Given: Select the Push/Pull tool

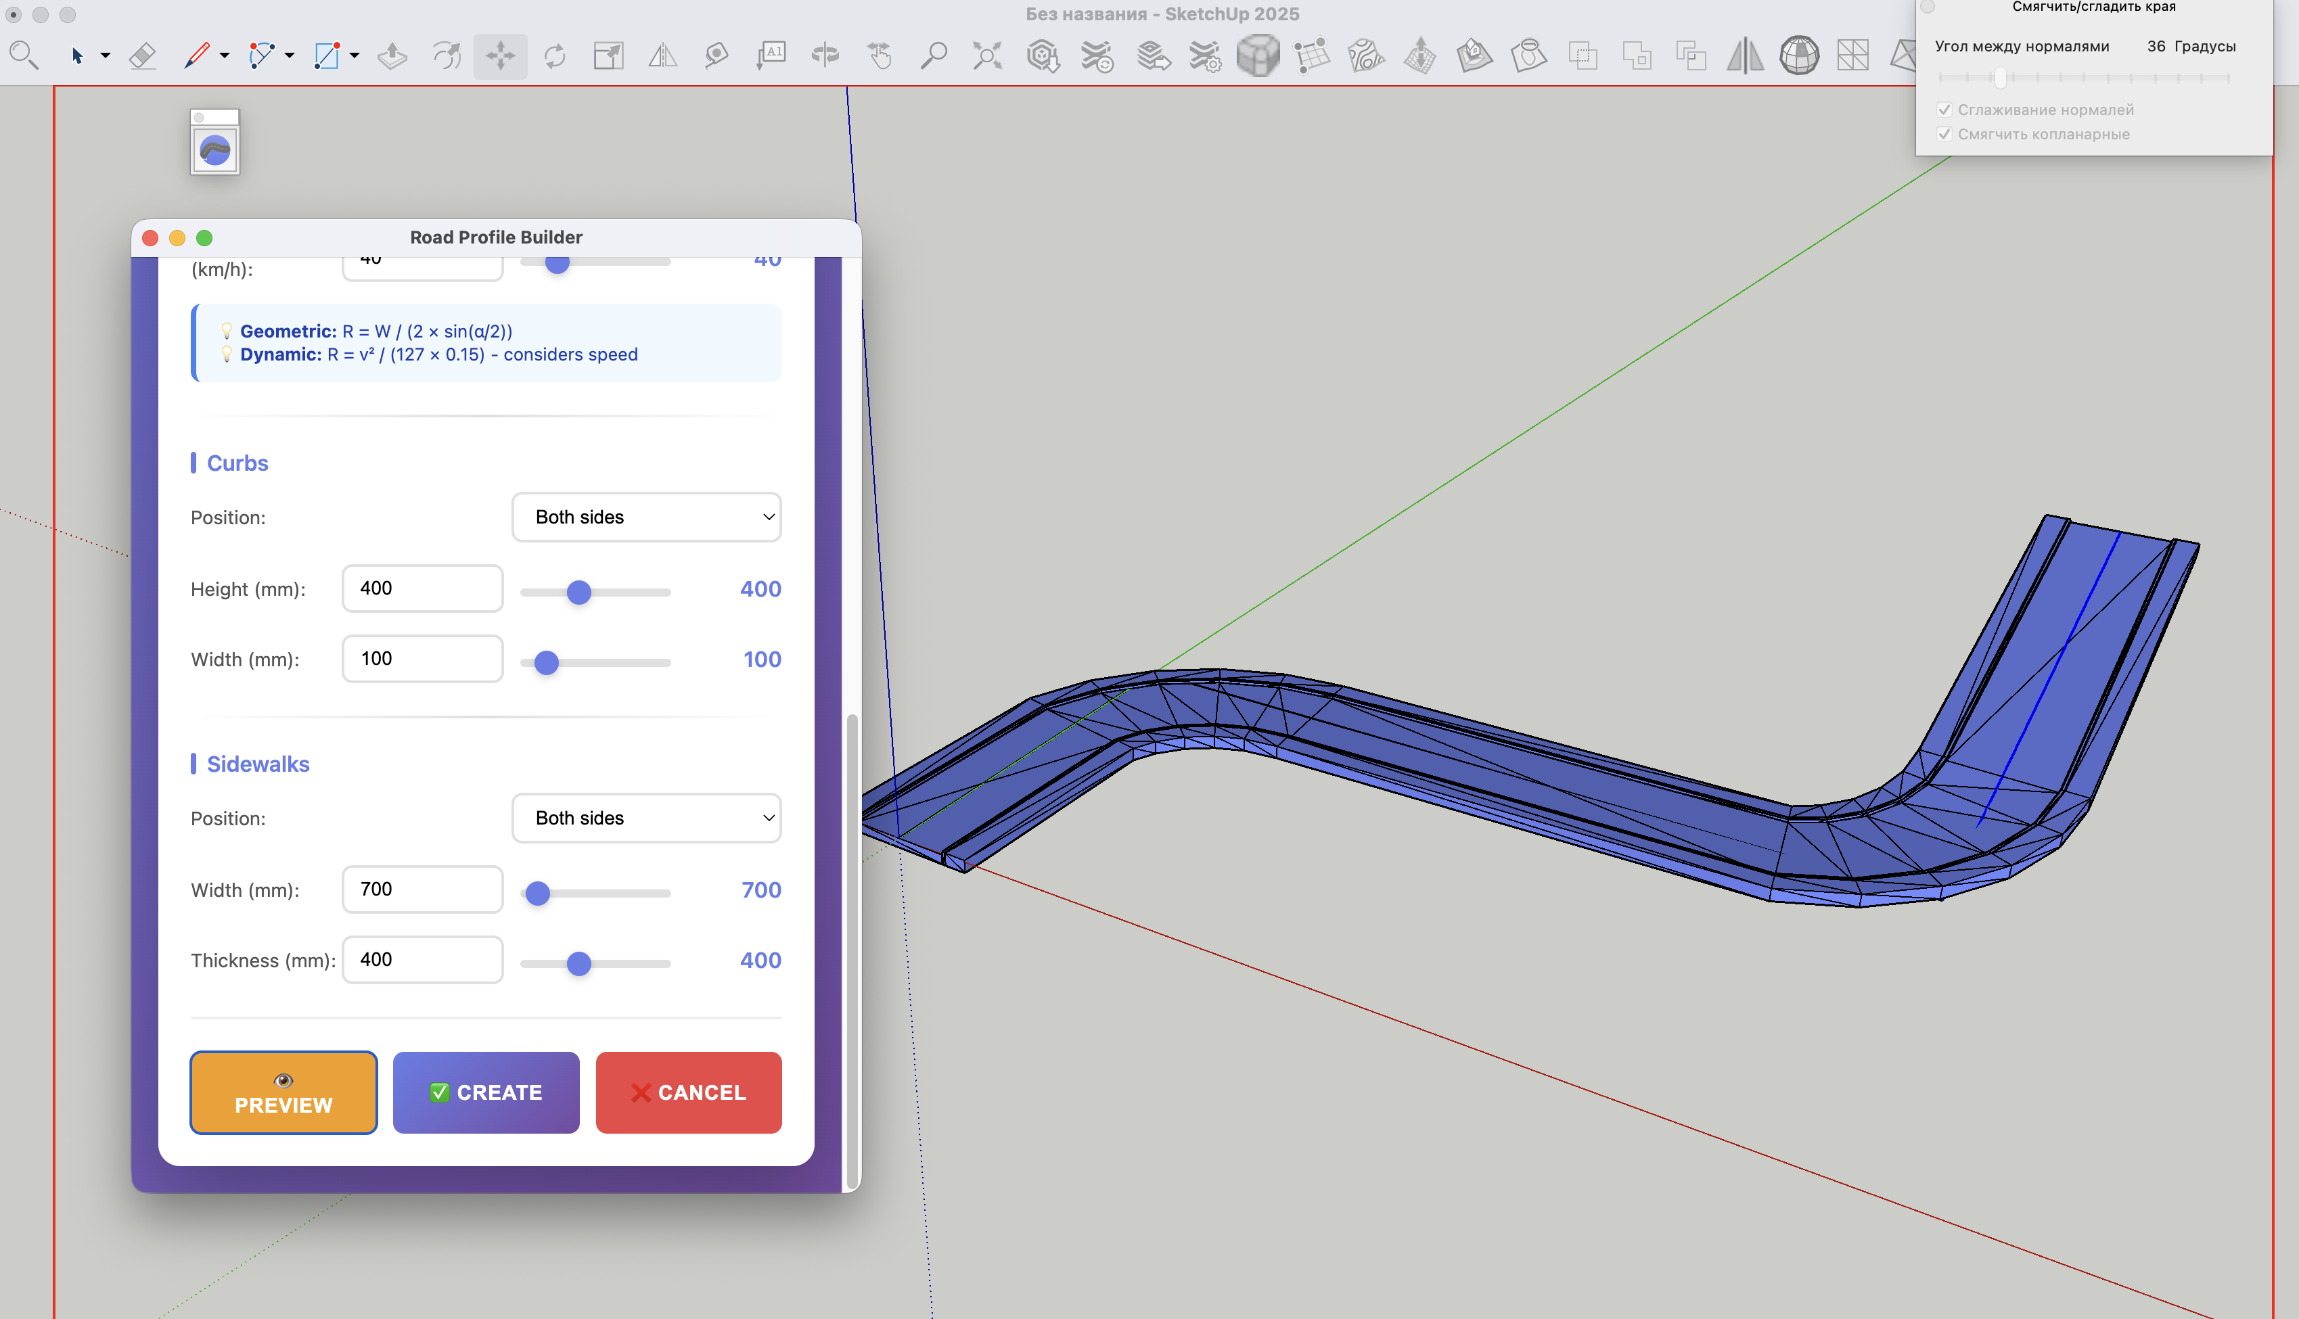Looking at the screenshot, I should 391,56.
